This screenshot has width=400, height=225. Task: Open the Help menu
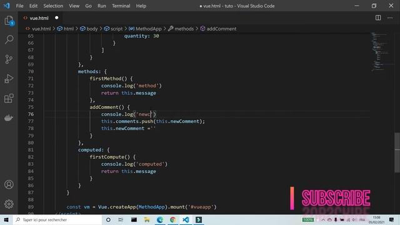tap(141, 6)
